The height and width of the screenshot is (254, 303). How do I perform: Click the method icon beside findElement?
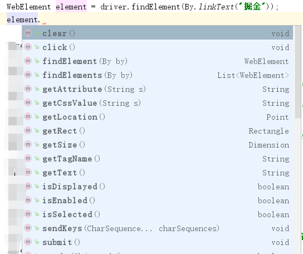[28, 61]
